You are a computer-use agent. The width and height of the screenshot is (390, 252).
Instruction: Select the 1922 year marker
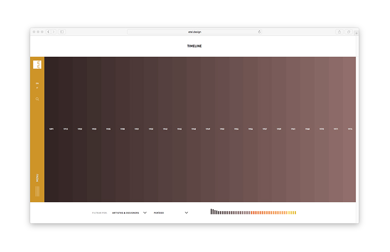(x=79, y=129)
